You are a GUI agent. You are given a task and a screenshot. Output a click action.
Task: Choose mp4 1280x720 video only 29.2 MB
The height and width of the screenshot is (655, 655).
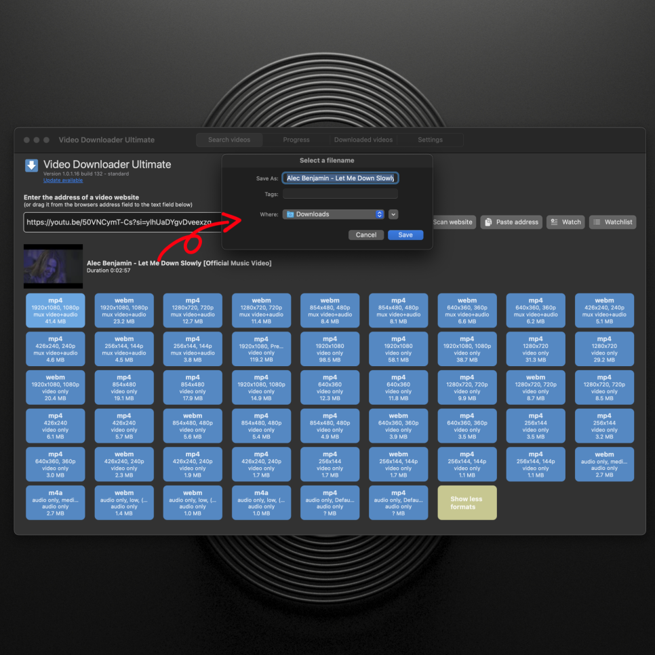click(x=604, y=349)
